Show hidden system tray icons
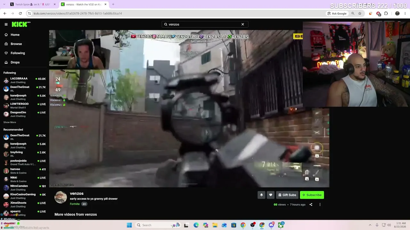The height and width of the screenshot is (230, 410). click(x=370, y=225)
